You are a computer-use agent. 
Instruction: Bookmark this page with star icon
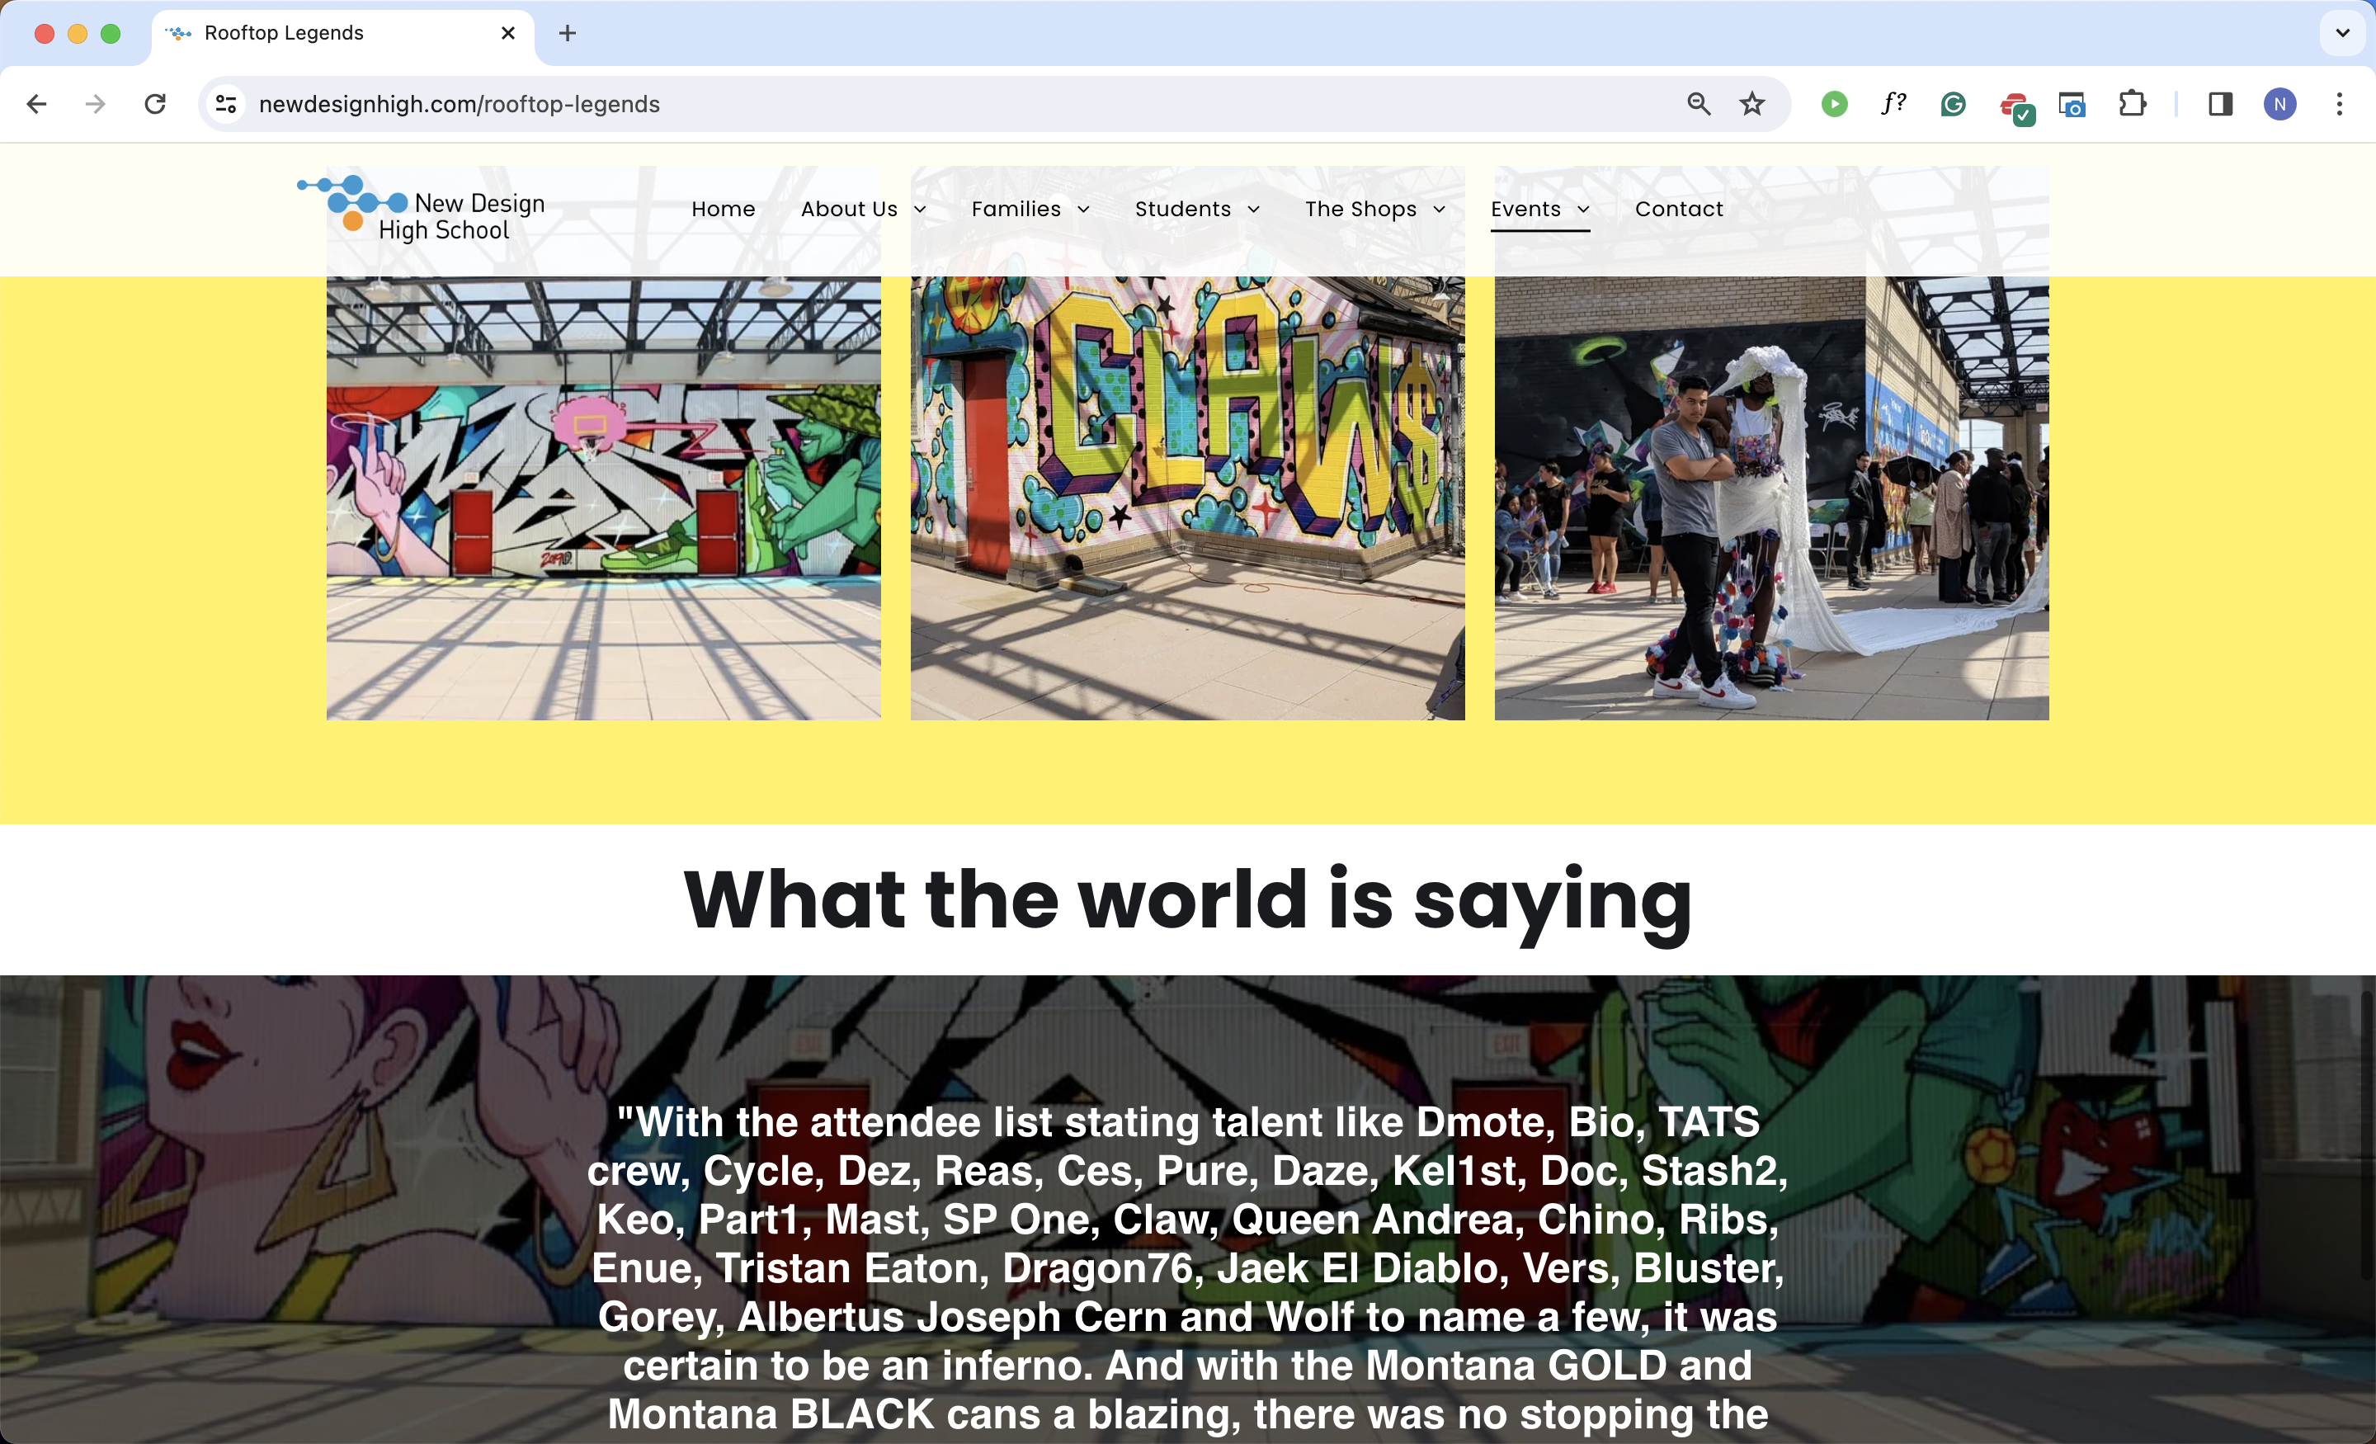(x=1752, y=104)
